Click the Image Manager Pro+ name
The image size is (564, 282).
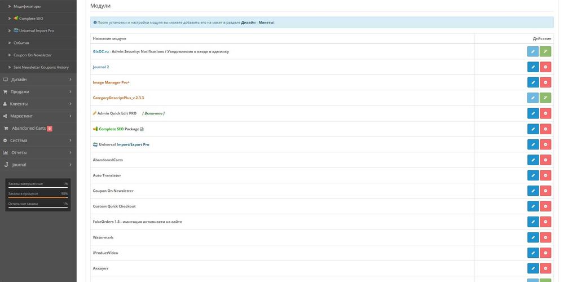pyautogui.click(x=111, y=82)
